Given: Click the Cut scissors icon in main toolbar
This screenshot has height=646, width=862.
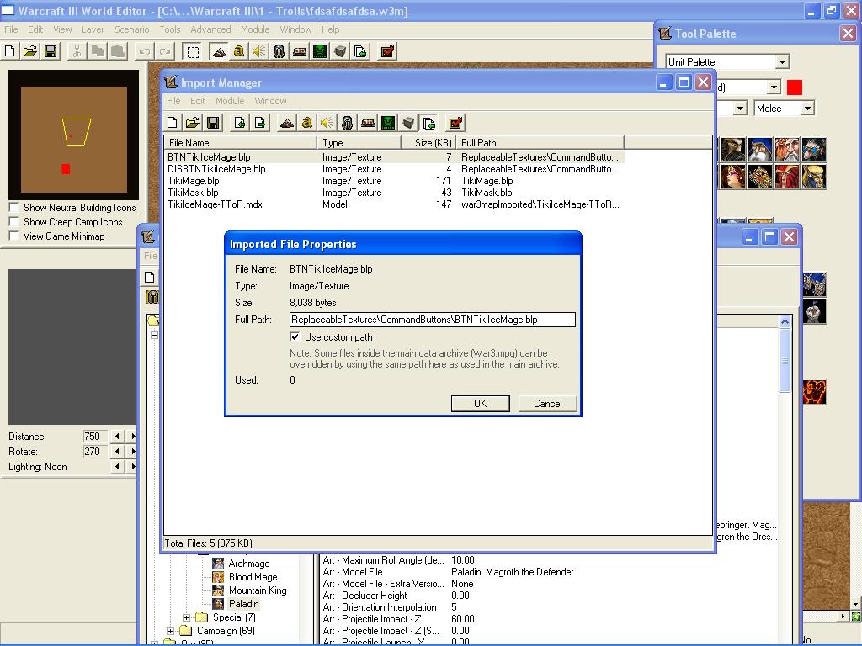Looking at the screenshot, I should click(77, 51).
